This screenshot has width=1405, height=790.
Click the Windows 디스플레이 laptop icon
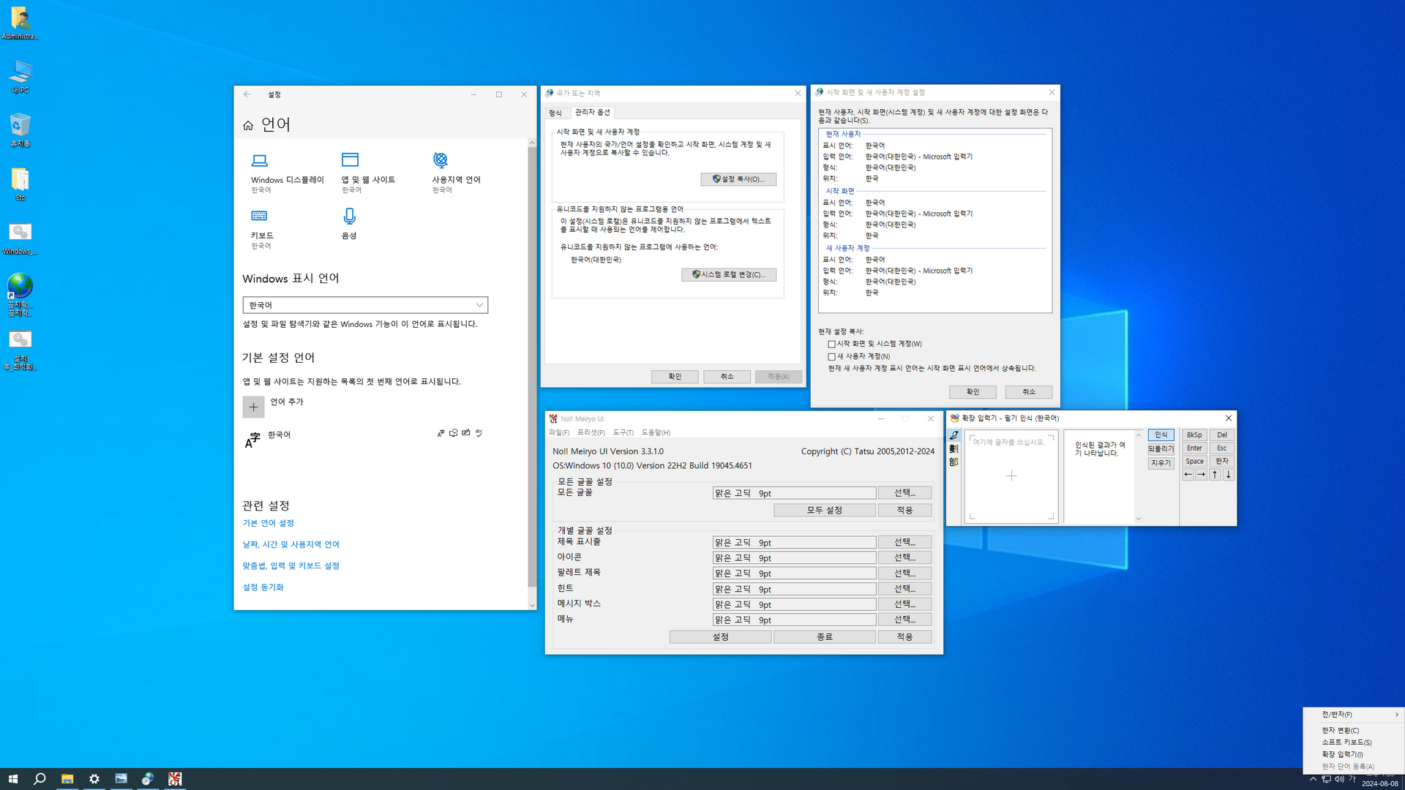(x=259, y=160)
